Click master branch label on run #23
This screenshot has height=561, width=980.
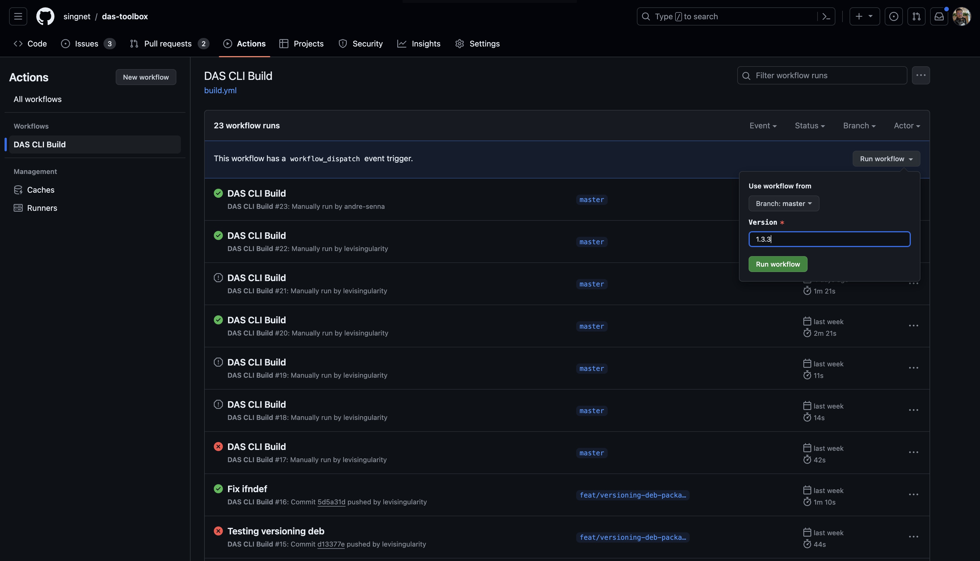pos(592,200)
